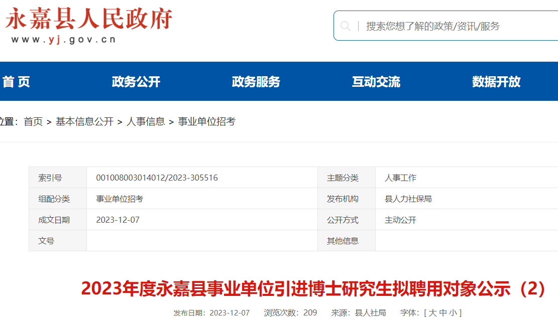Click the 发布机构 label cell

pos(347,199)
